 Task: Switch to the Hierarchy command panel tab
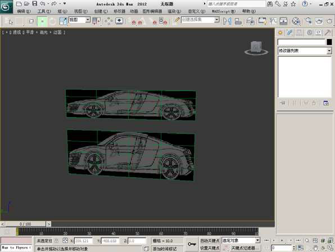[300, 33]
